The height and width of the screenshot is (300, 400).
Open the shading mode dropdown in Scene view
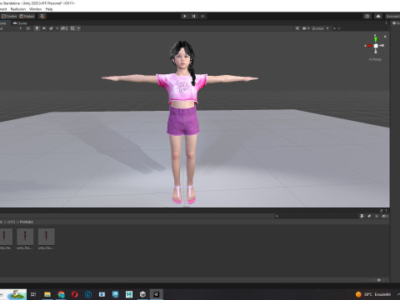pos(11,28)
